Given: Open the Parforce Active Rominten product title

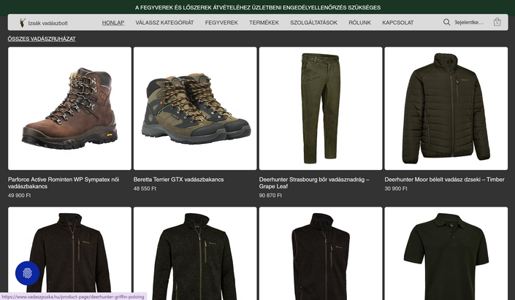Looking at the screenshot, I should tap(64, 182).
